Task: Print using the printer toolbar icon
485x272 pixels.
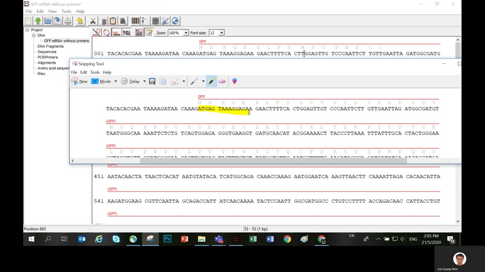Action: point(67,21)
